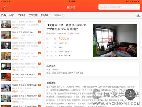
Task: Expand the 更改筛选 filter dropdown
Action: [58, 15]
